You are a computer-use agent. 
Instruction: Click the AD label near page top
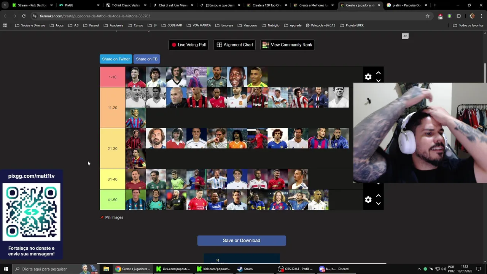405,36
